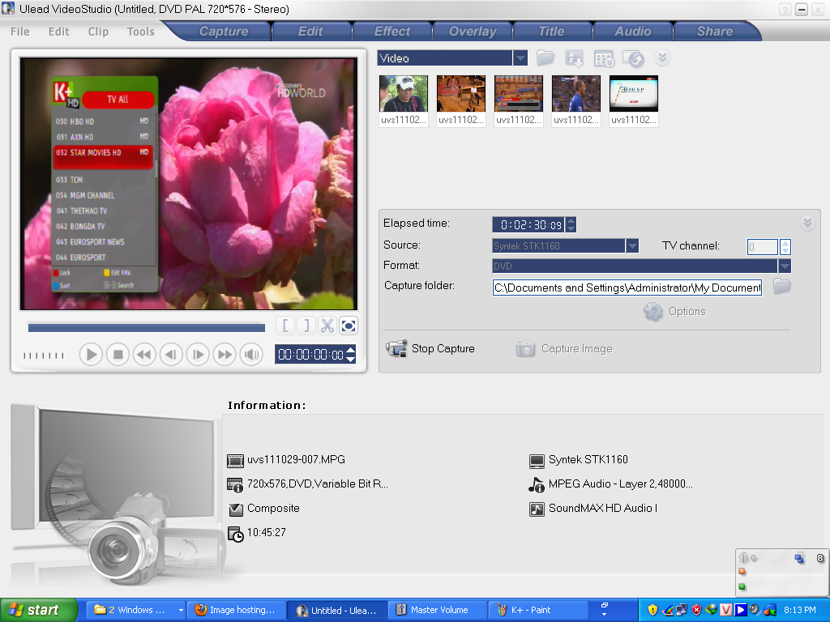Open capture Options gear
Viewport: 830px width, 622px height.
tap(675, 312)
